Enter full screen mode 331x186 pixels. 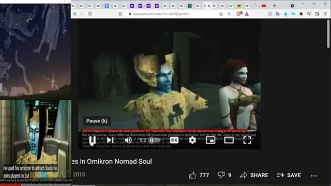point(247,140)
